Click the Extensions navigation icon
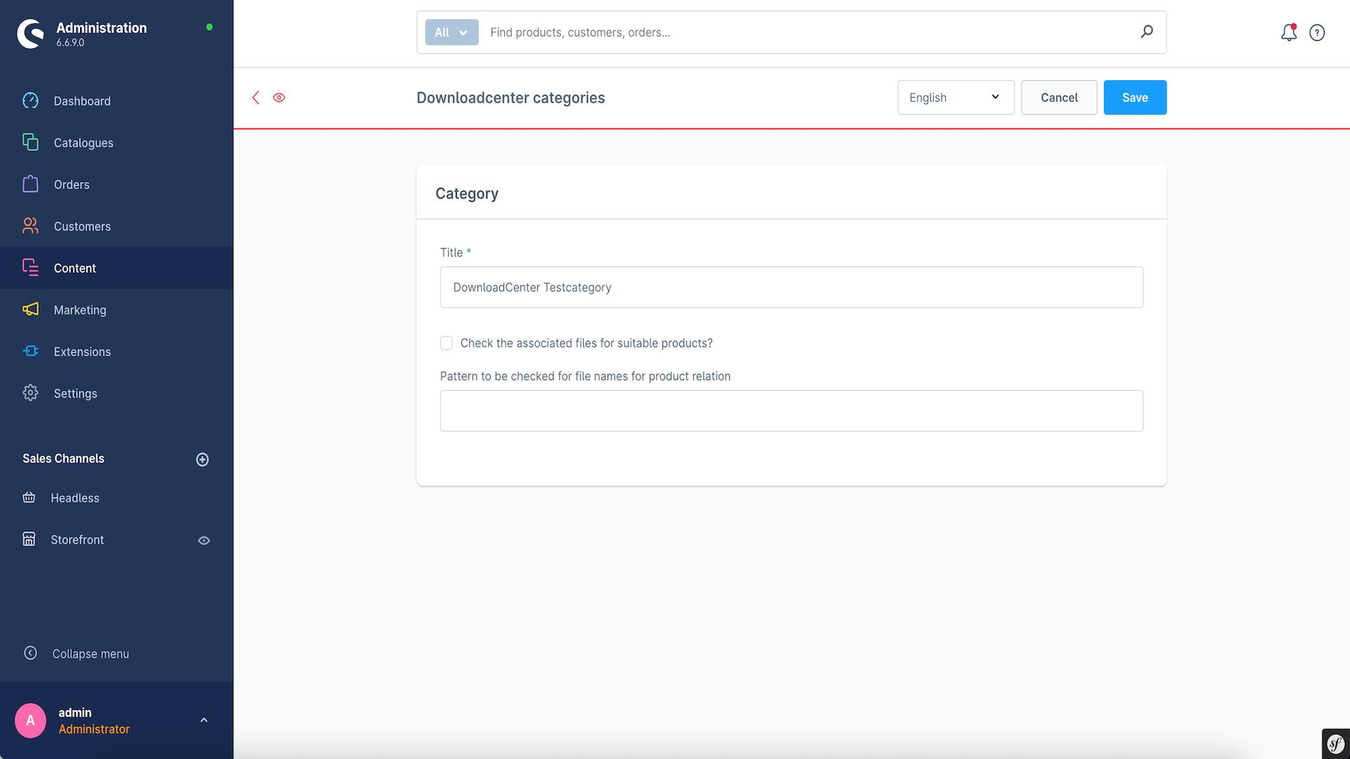This screenshot has width=1350, height=759. [32, 351]
